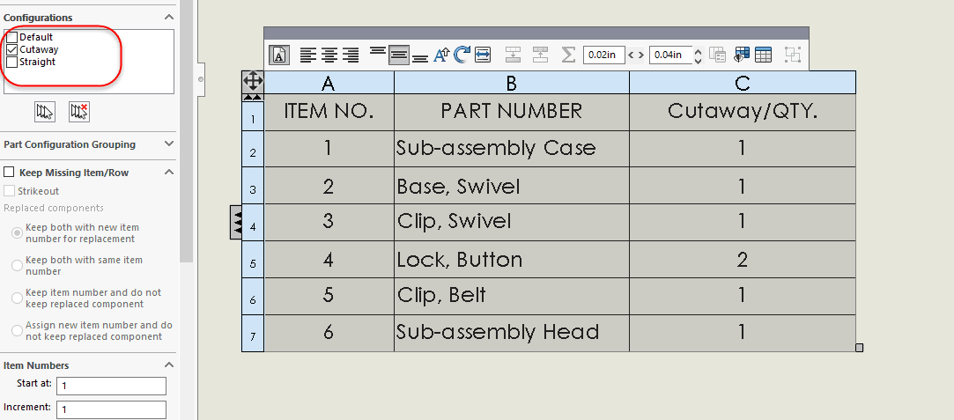Select row 5 header
Screen dimensions: 954x420
coord(253,260)
